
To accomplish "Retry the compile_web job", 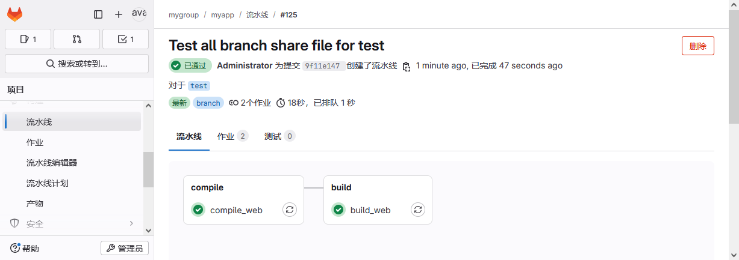I will tap(290, 210).
